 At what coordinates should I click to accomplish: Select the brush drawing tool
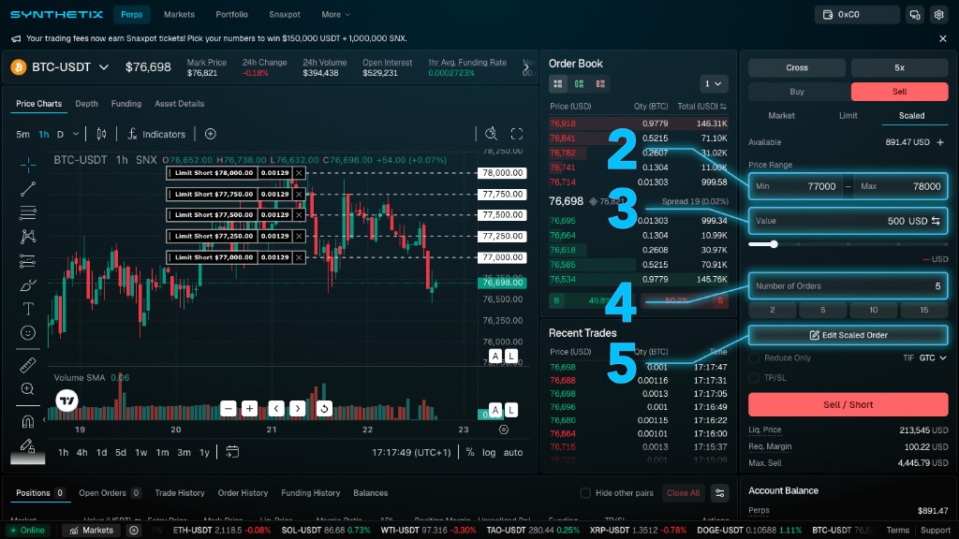[x=27, y=285]
